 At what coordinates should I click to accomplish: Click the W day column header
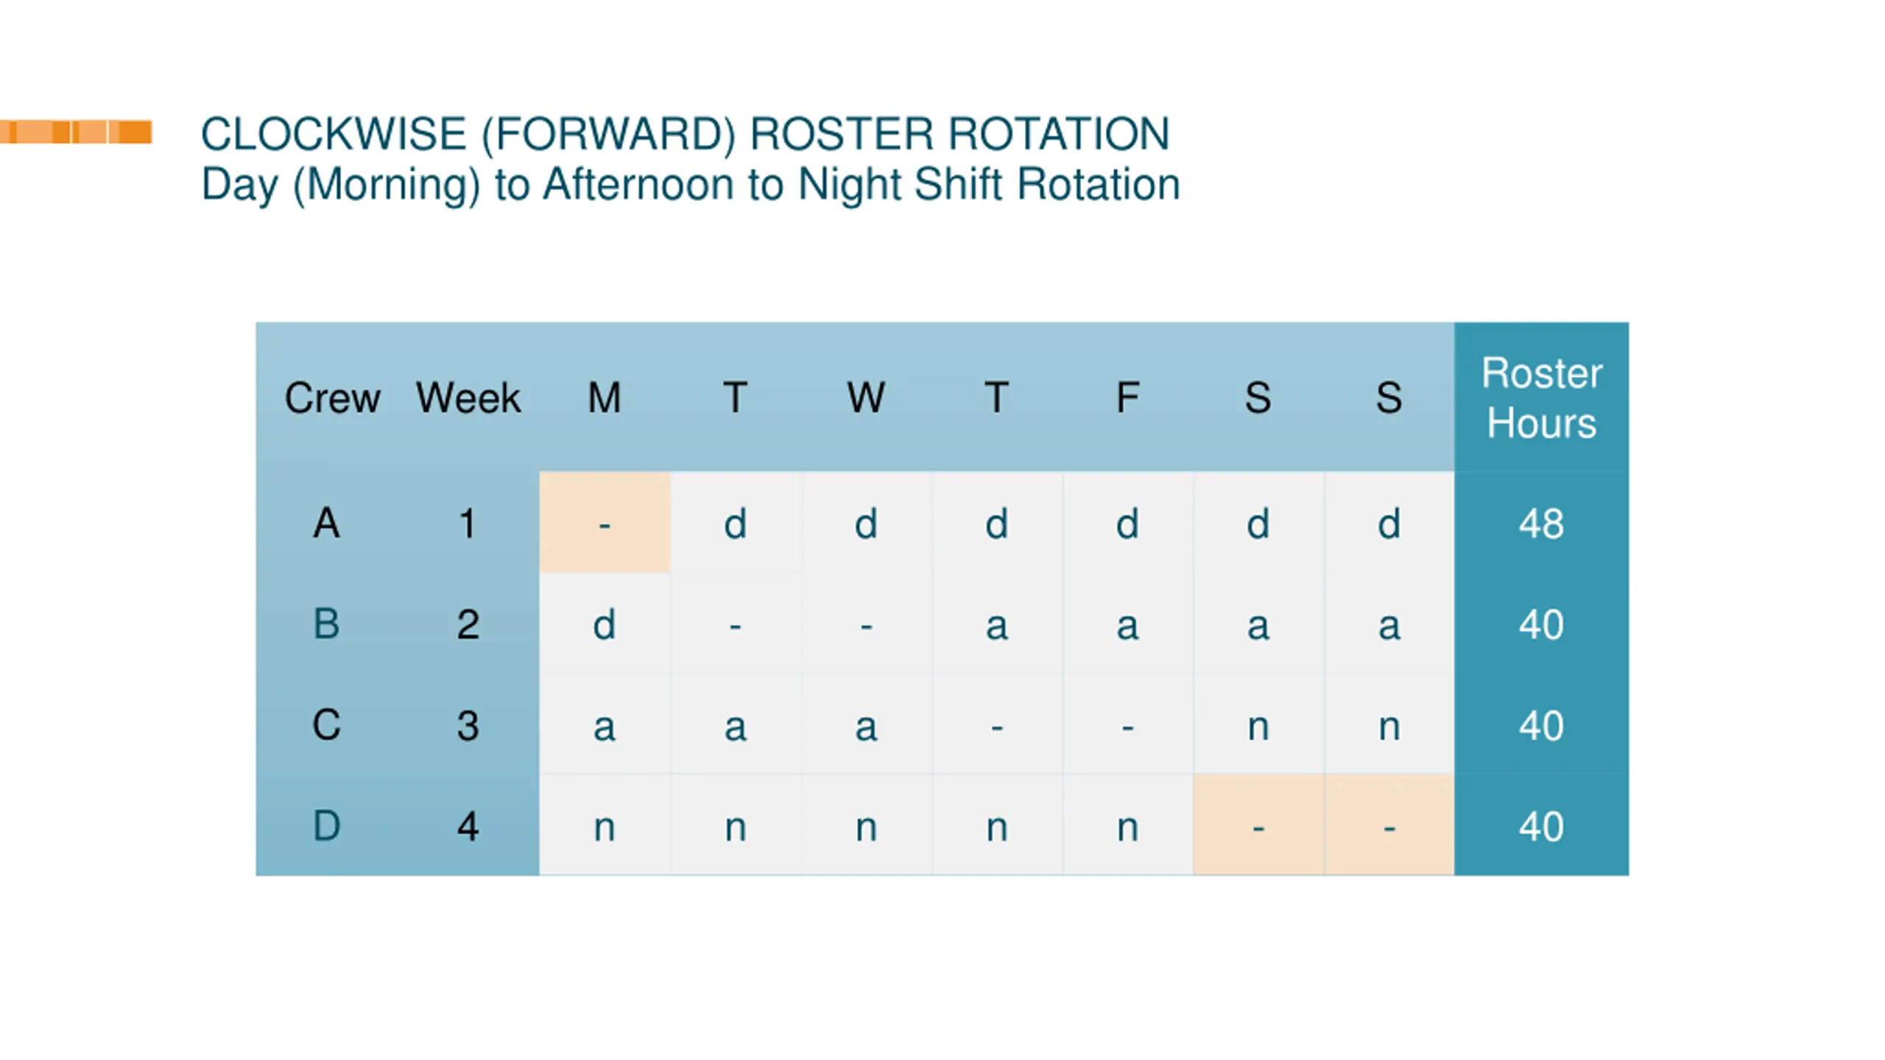[x=866, y=398]
